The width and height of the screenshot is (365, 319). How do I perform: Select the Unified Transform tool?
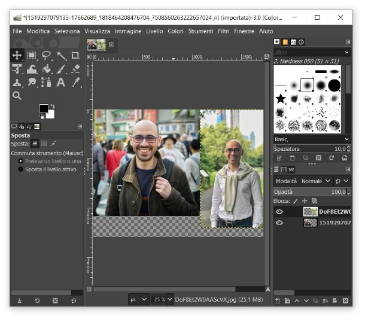pyautogui.click(x=17, y=69)
